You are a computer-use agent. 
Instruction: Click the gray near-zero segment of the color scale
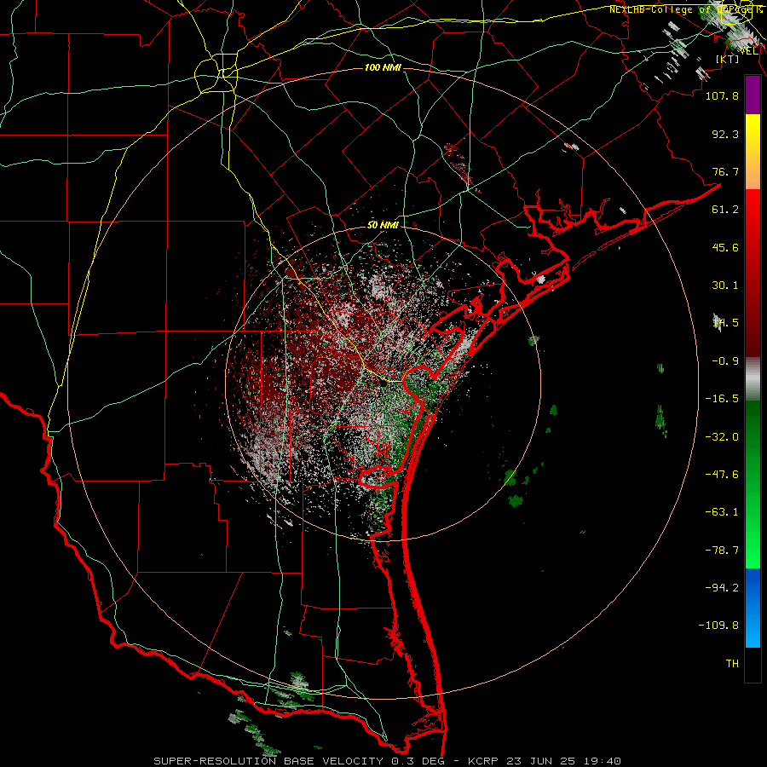[753, 379]
